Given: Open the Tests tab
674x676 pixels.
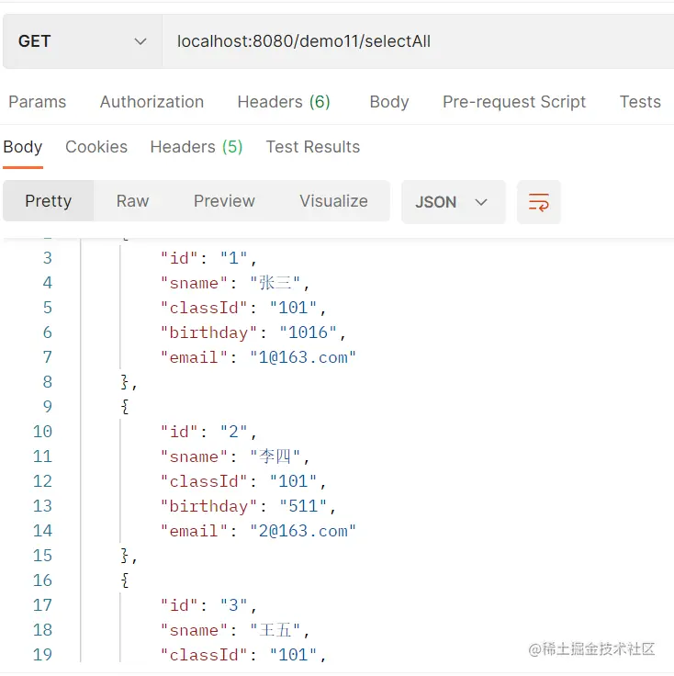Looking at the screenshot, I should 640,102.
